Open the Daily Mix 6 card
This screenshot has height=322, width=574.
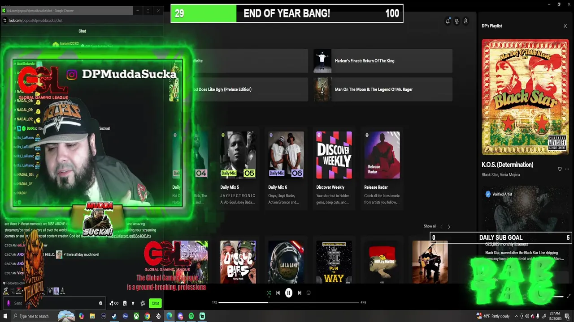click(286, 168)
